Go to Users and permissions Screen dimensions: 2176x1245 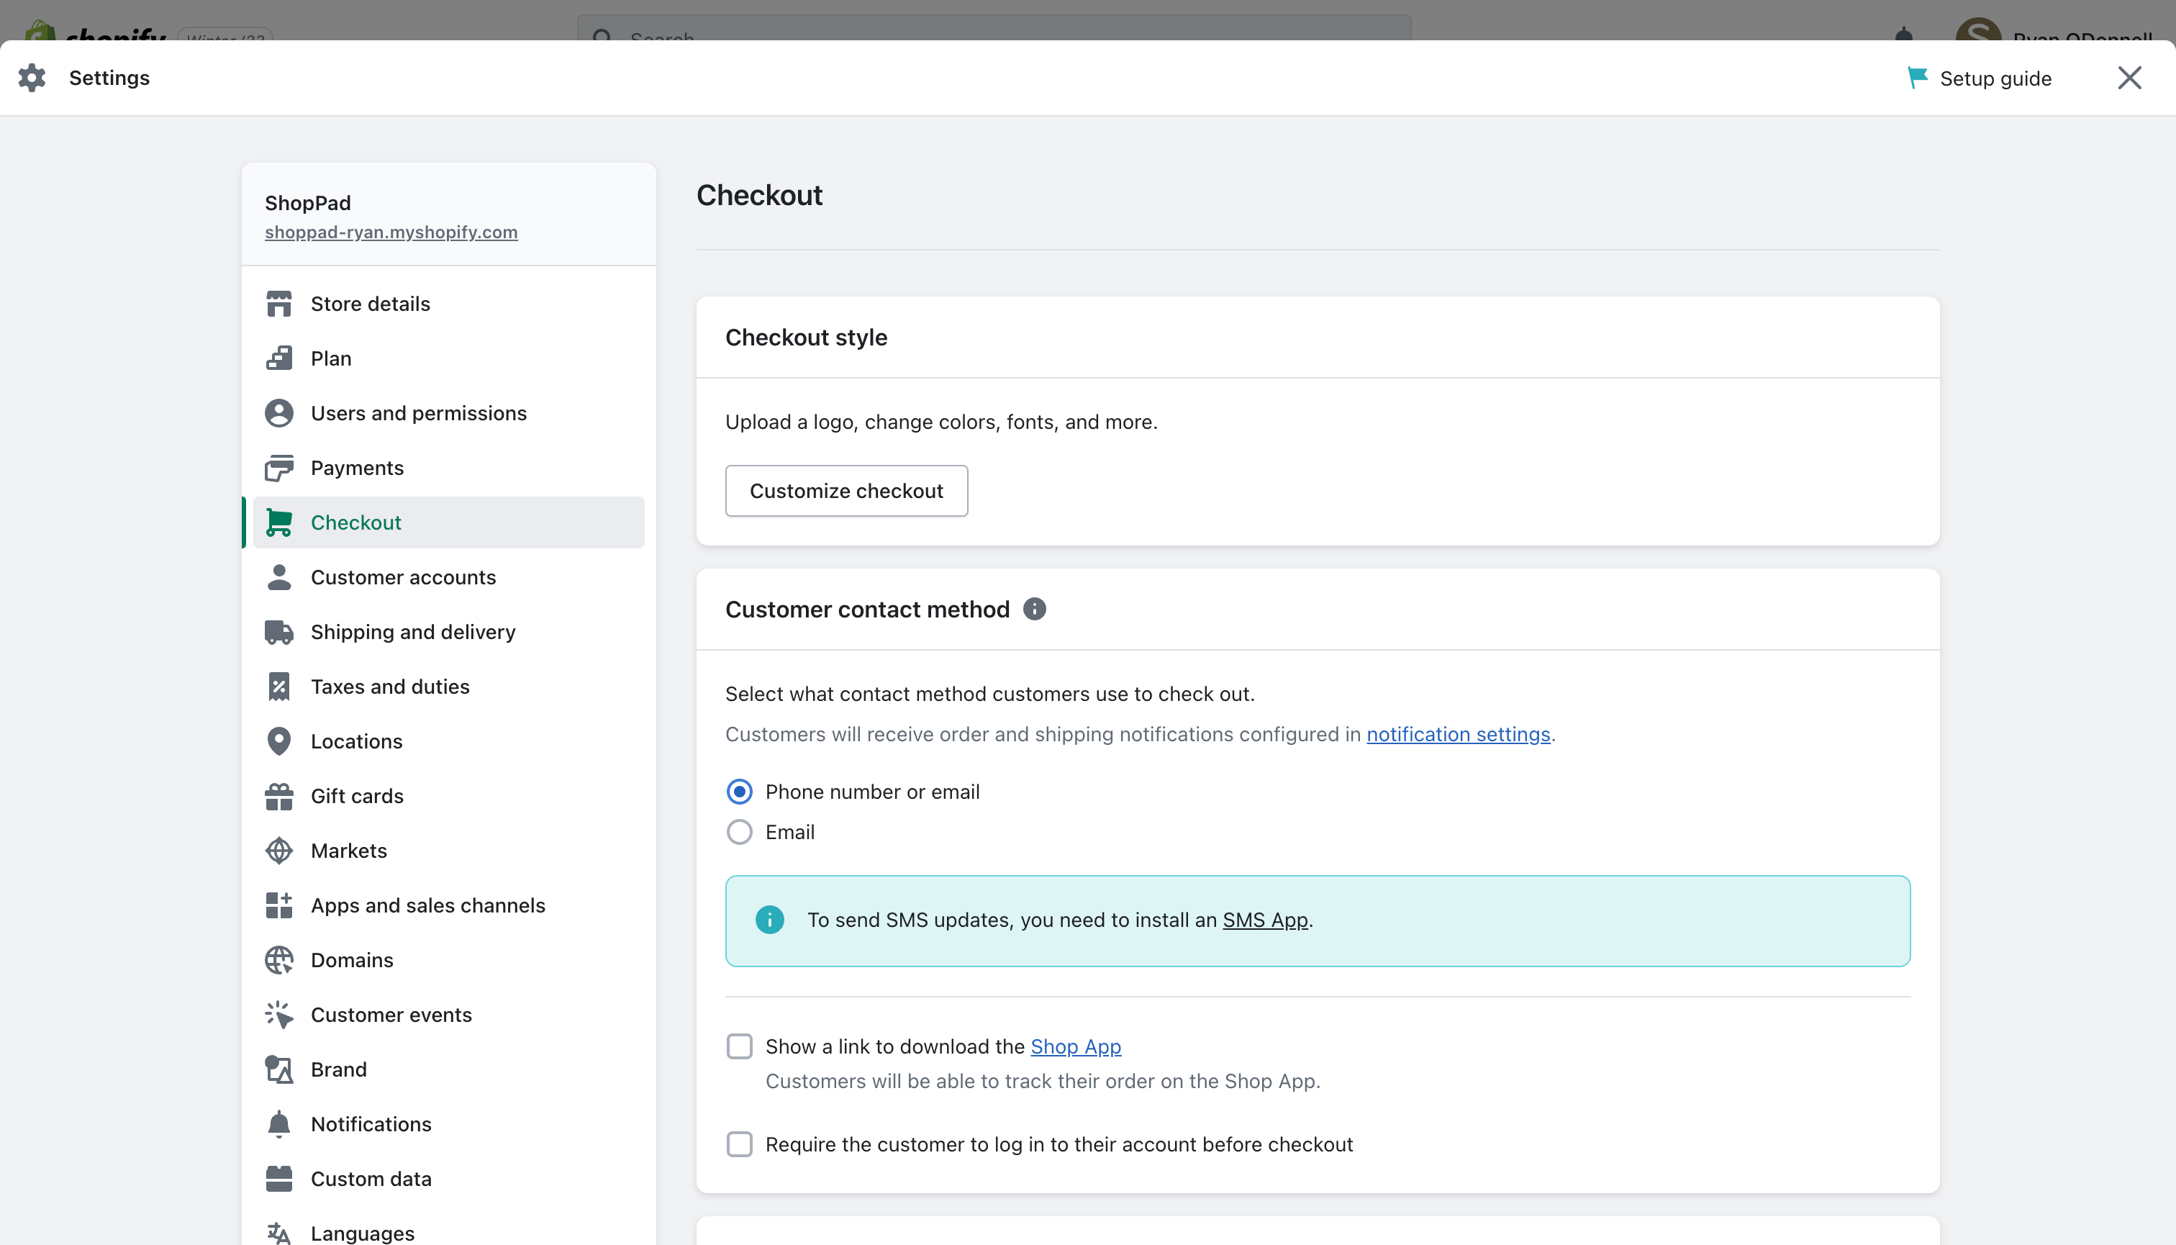tap(449, 414)
